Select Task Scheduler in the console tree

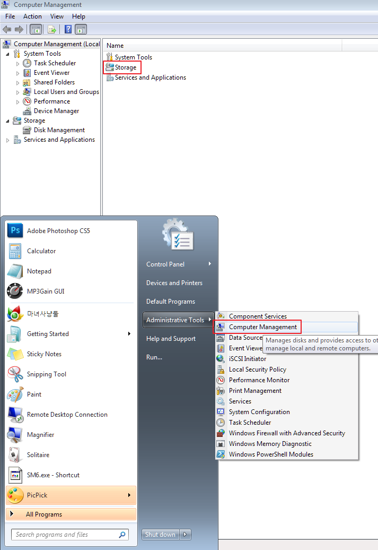[x=55, y=63]
